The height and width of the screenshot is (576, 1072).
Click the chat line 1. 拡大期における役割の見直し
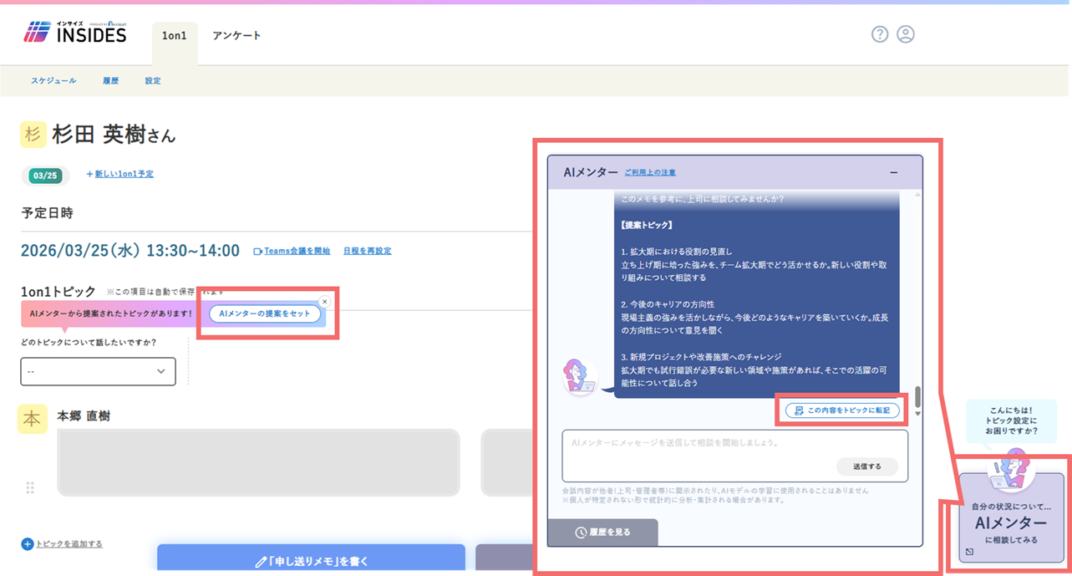[x=678, y=252]
